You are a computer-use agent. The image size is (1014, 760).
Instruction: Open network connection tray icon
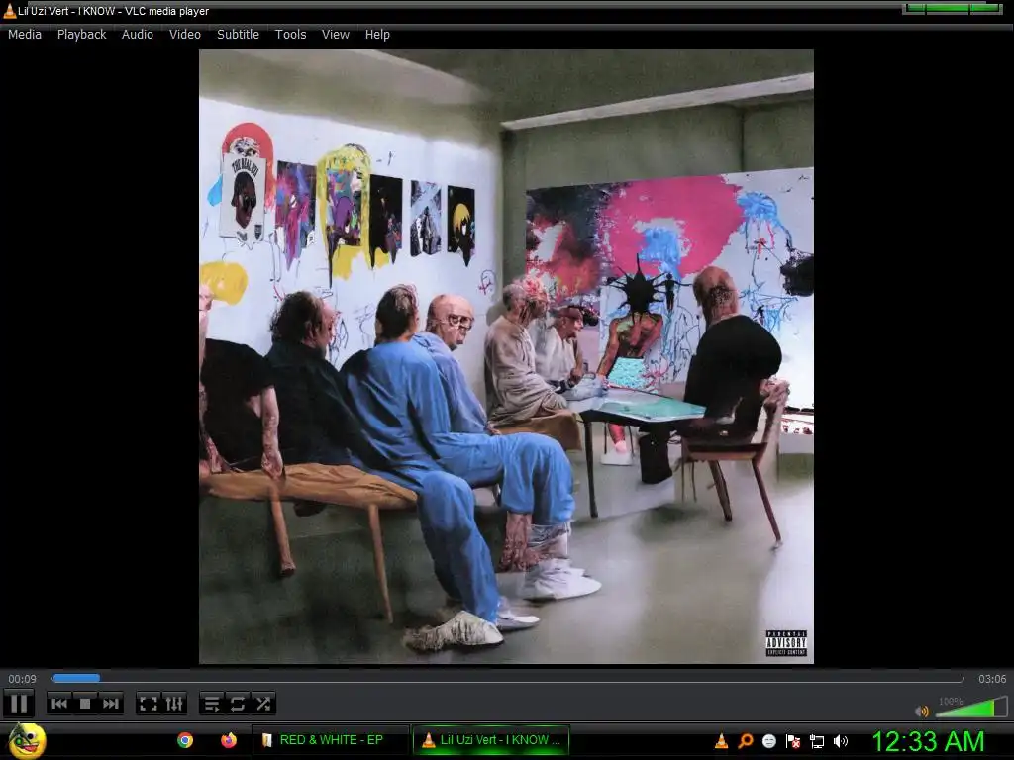(x=817, y=741)
